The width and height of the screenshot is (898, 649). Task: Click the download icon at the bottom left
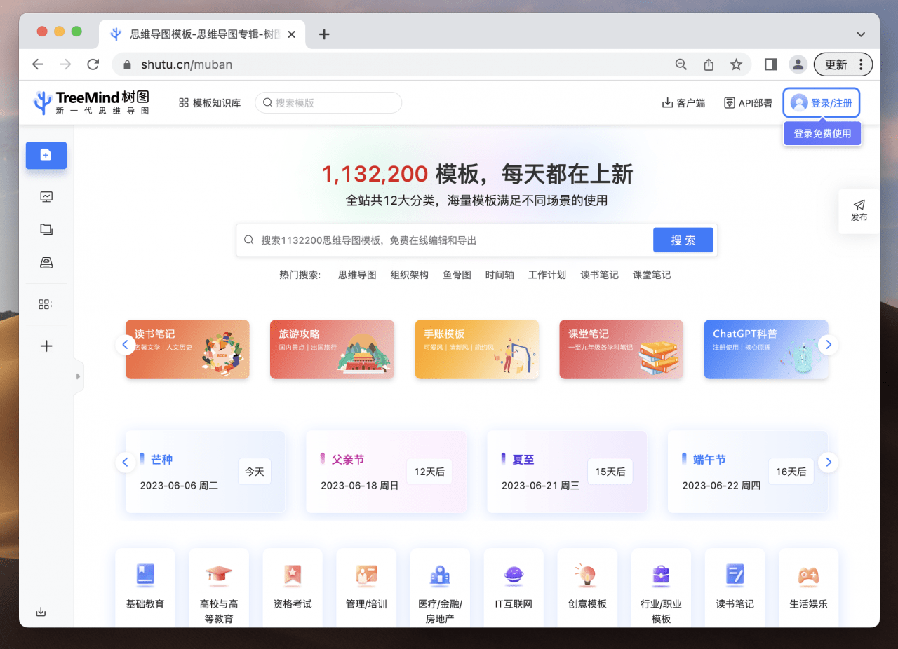41,611
